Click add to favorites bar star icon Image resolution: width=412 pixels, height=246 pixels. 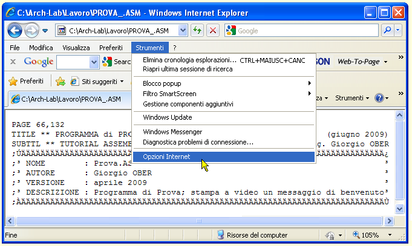(60, 82)
